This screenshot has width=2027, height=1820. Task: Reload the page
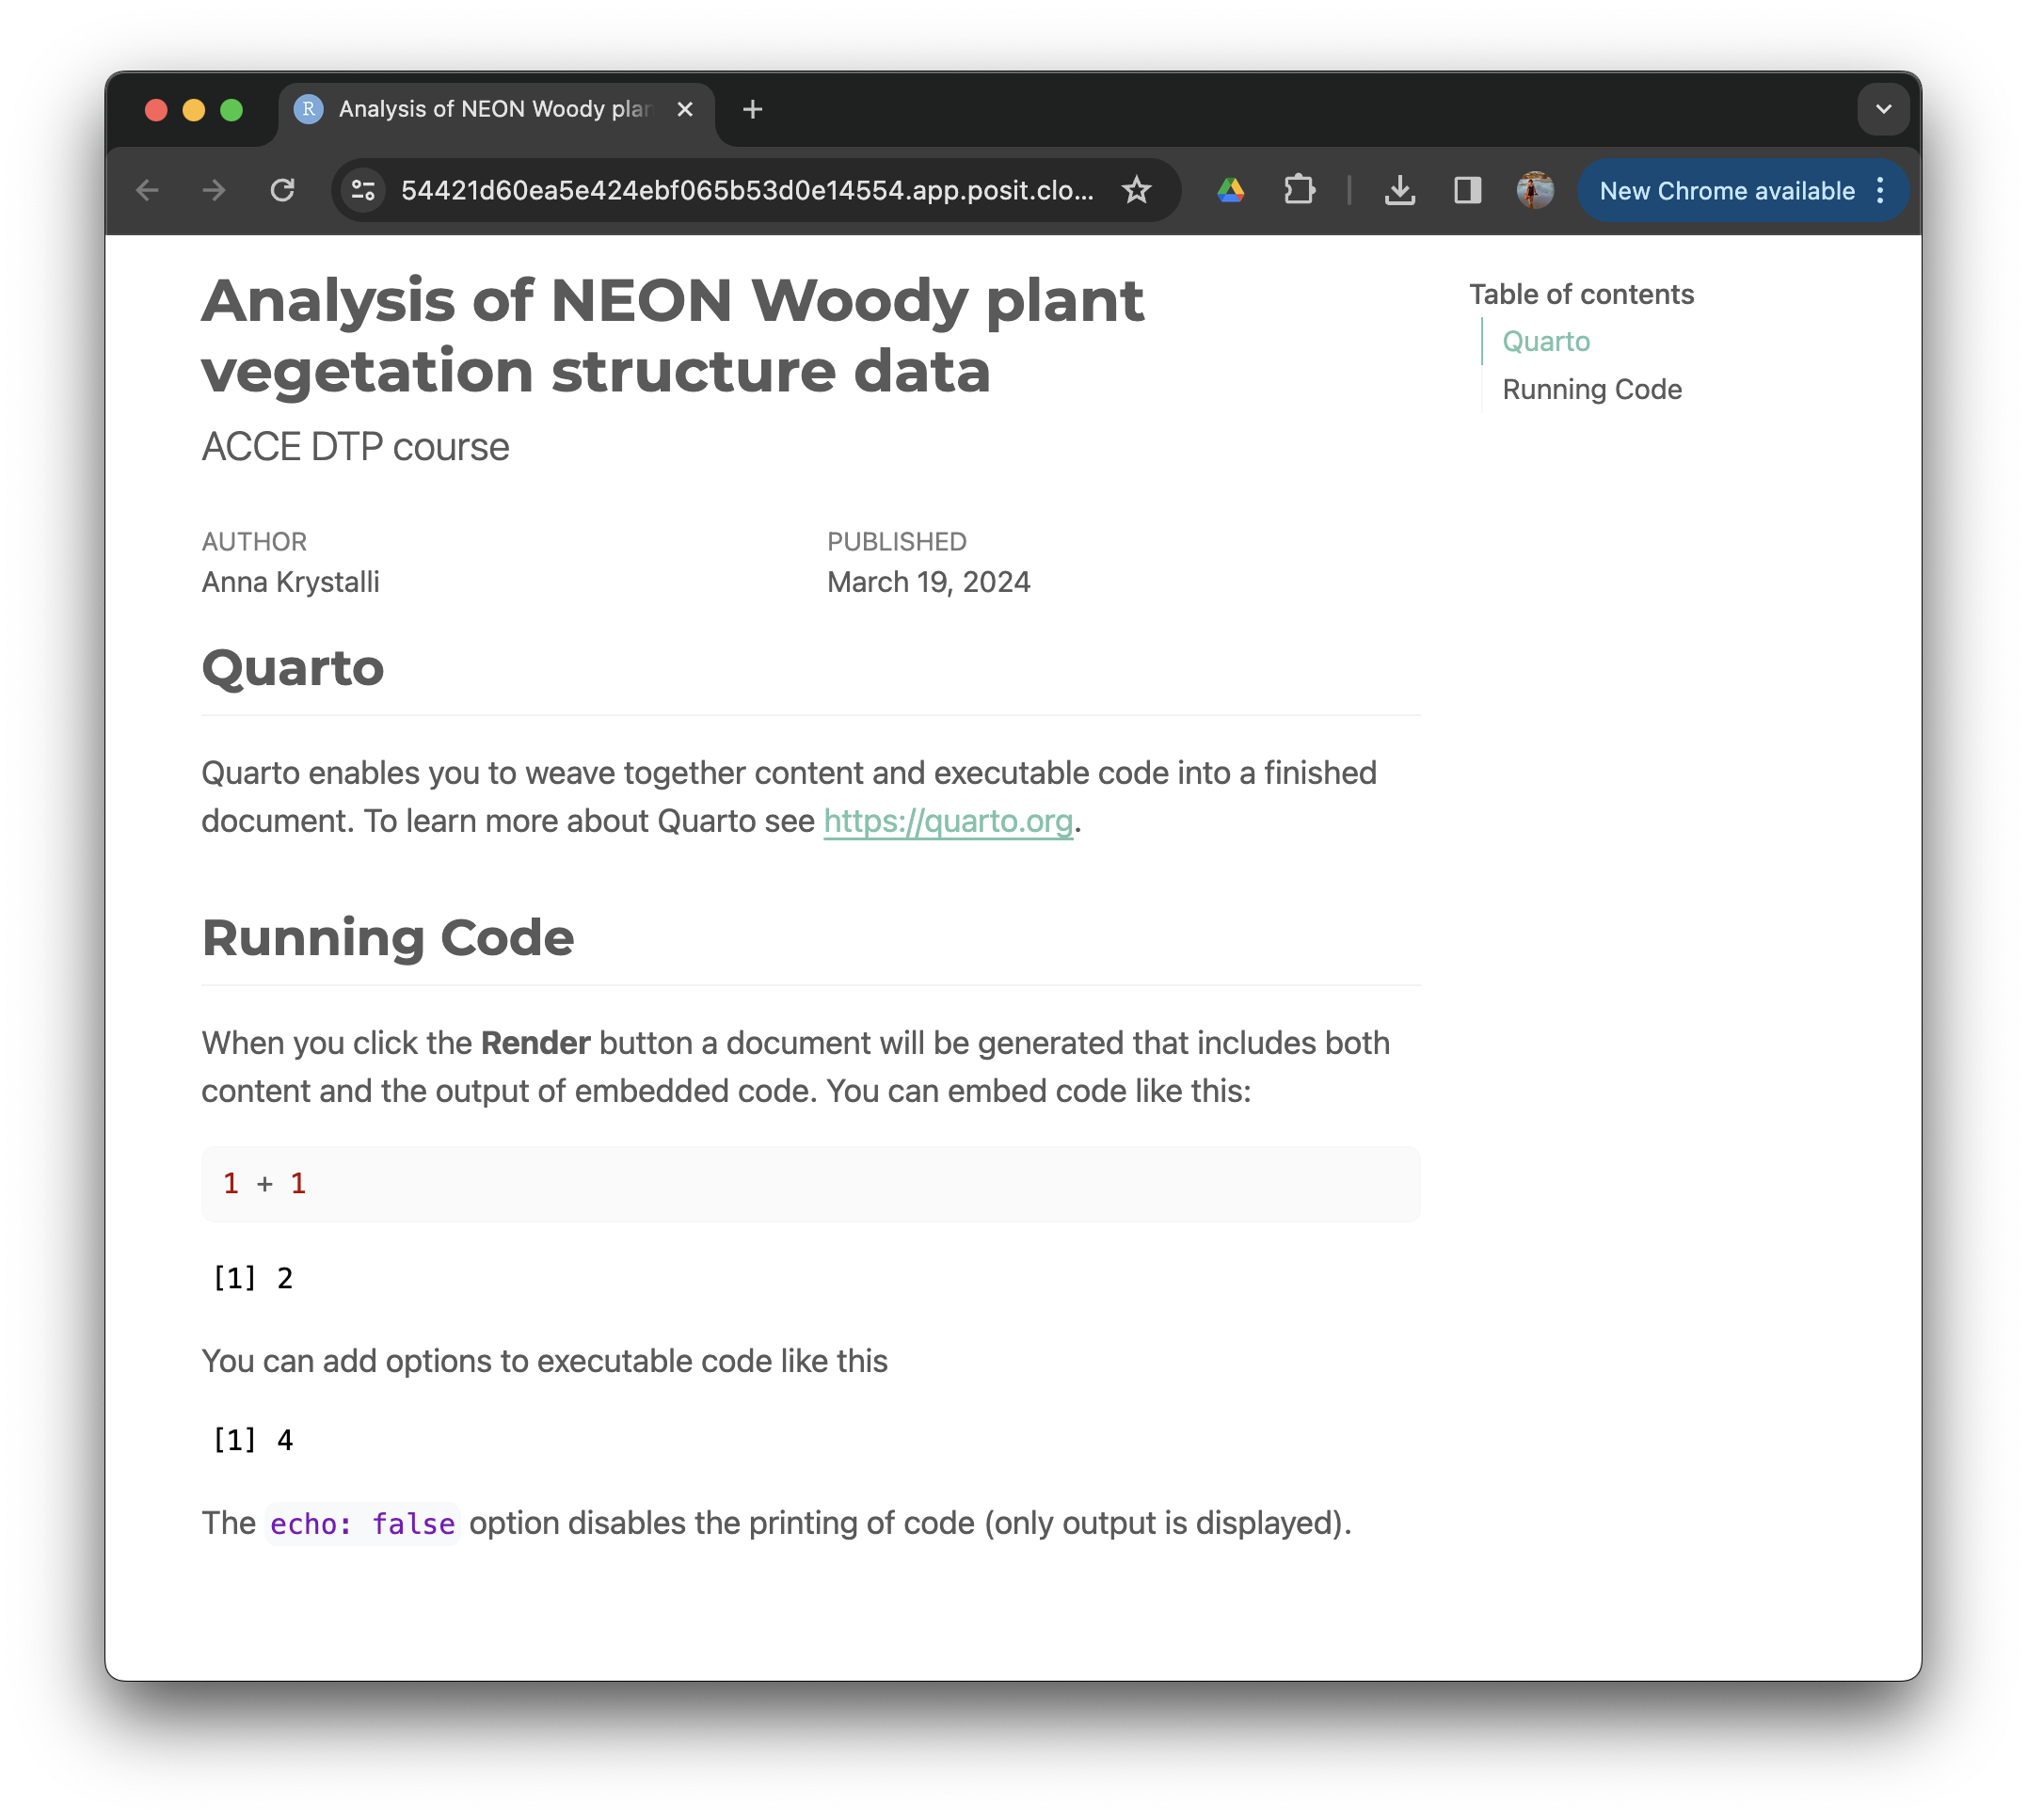[x=283, y=190]
